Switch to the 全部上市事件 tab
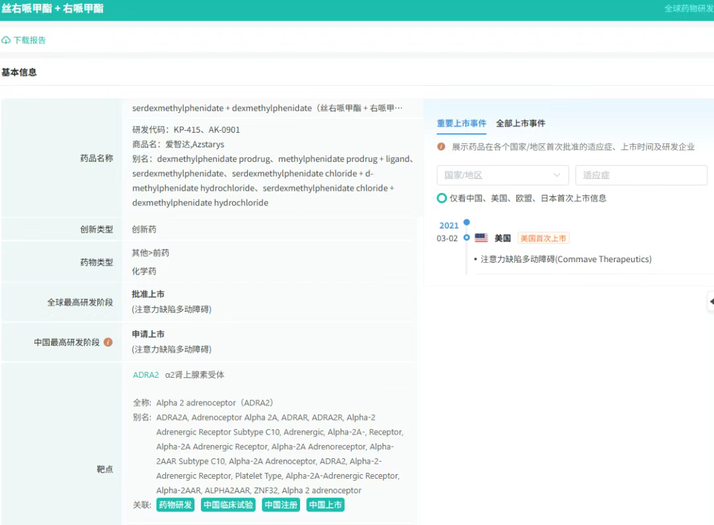The image size is (714, 525). (520, 123)
